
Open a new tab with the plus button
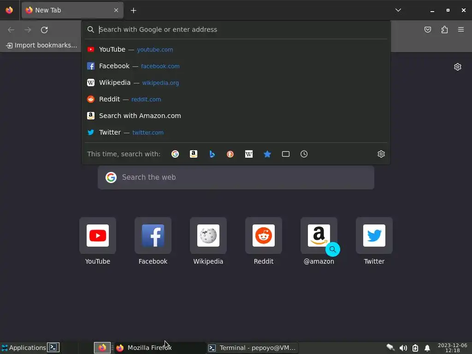pyautogui.click(x=133, y=11)
